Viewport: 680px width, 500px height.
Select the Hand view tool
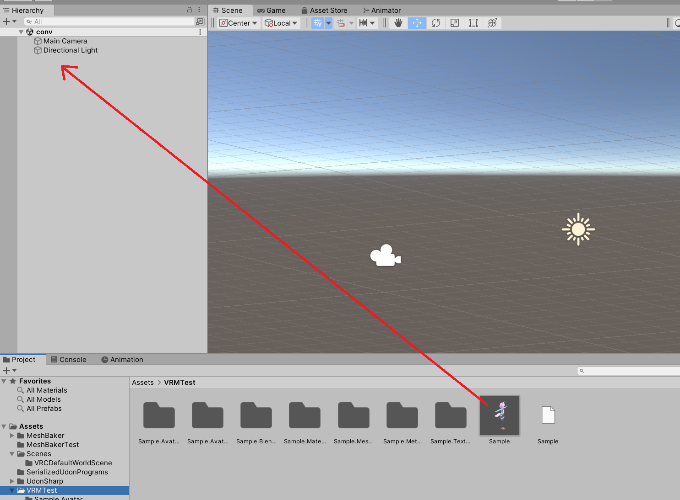click(398, 23)
